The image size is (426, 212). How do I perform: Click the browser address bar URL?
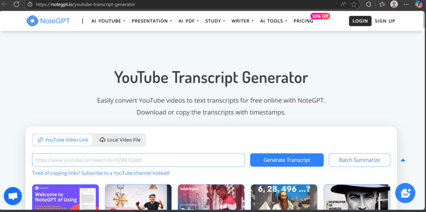coord(85,4)
